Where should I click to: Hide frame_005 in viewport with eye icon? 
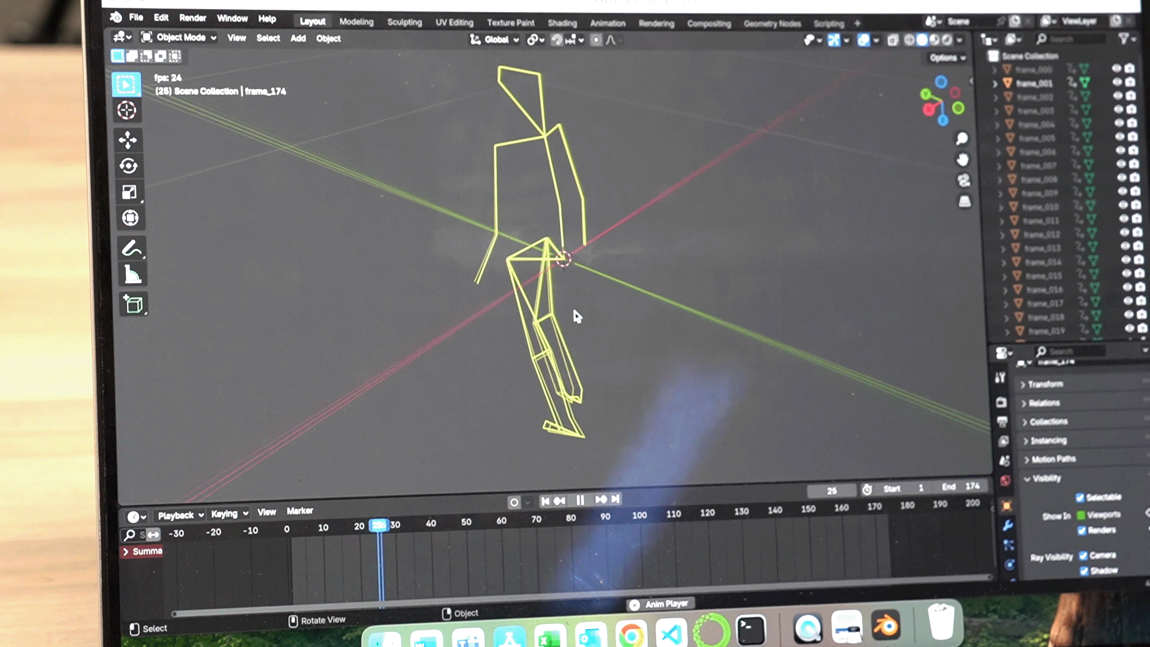pos(1119,137)
